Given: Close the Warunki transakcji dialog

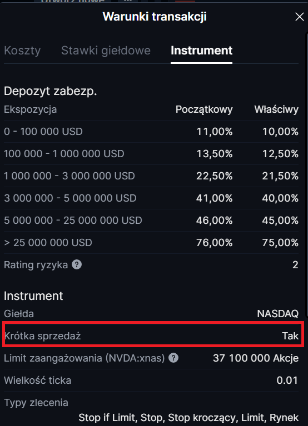Looking at the screenshot, I should pyautogui.click(x=299, y=17).
